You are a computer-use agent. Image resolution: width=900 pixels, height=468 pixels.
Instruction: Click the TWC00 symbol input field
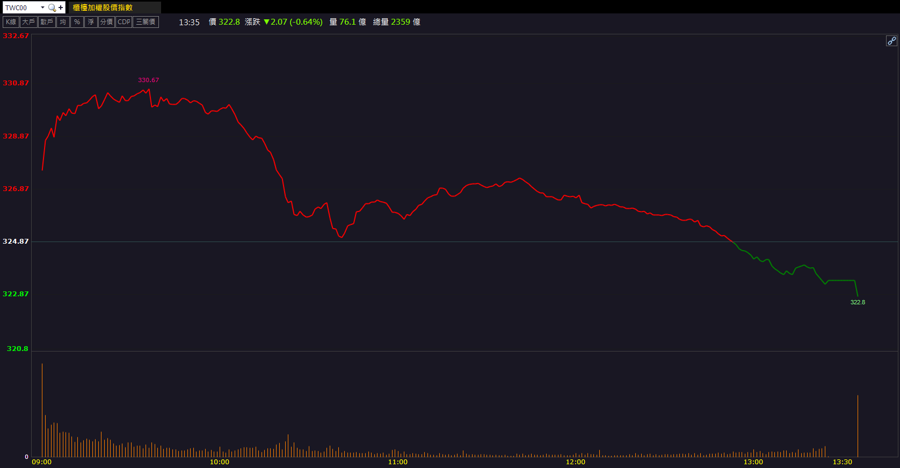coord(21,8)
